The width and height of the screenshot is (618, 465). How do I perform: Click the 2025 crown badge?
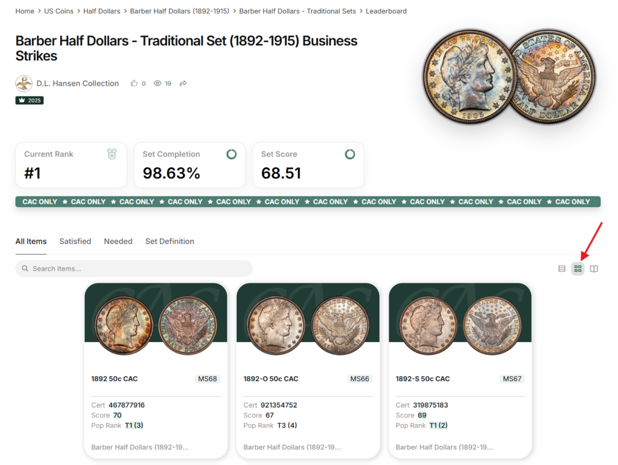[30, 100]
